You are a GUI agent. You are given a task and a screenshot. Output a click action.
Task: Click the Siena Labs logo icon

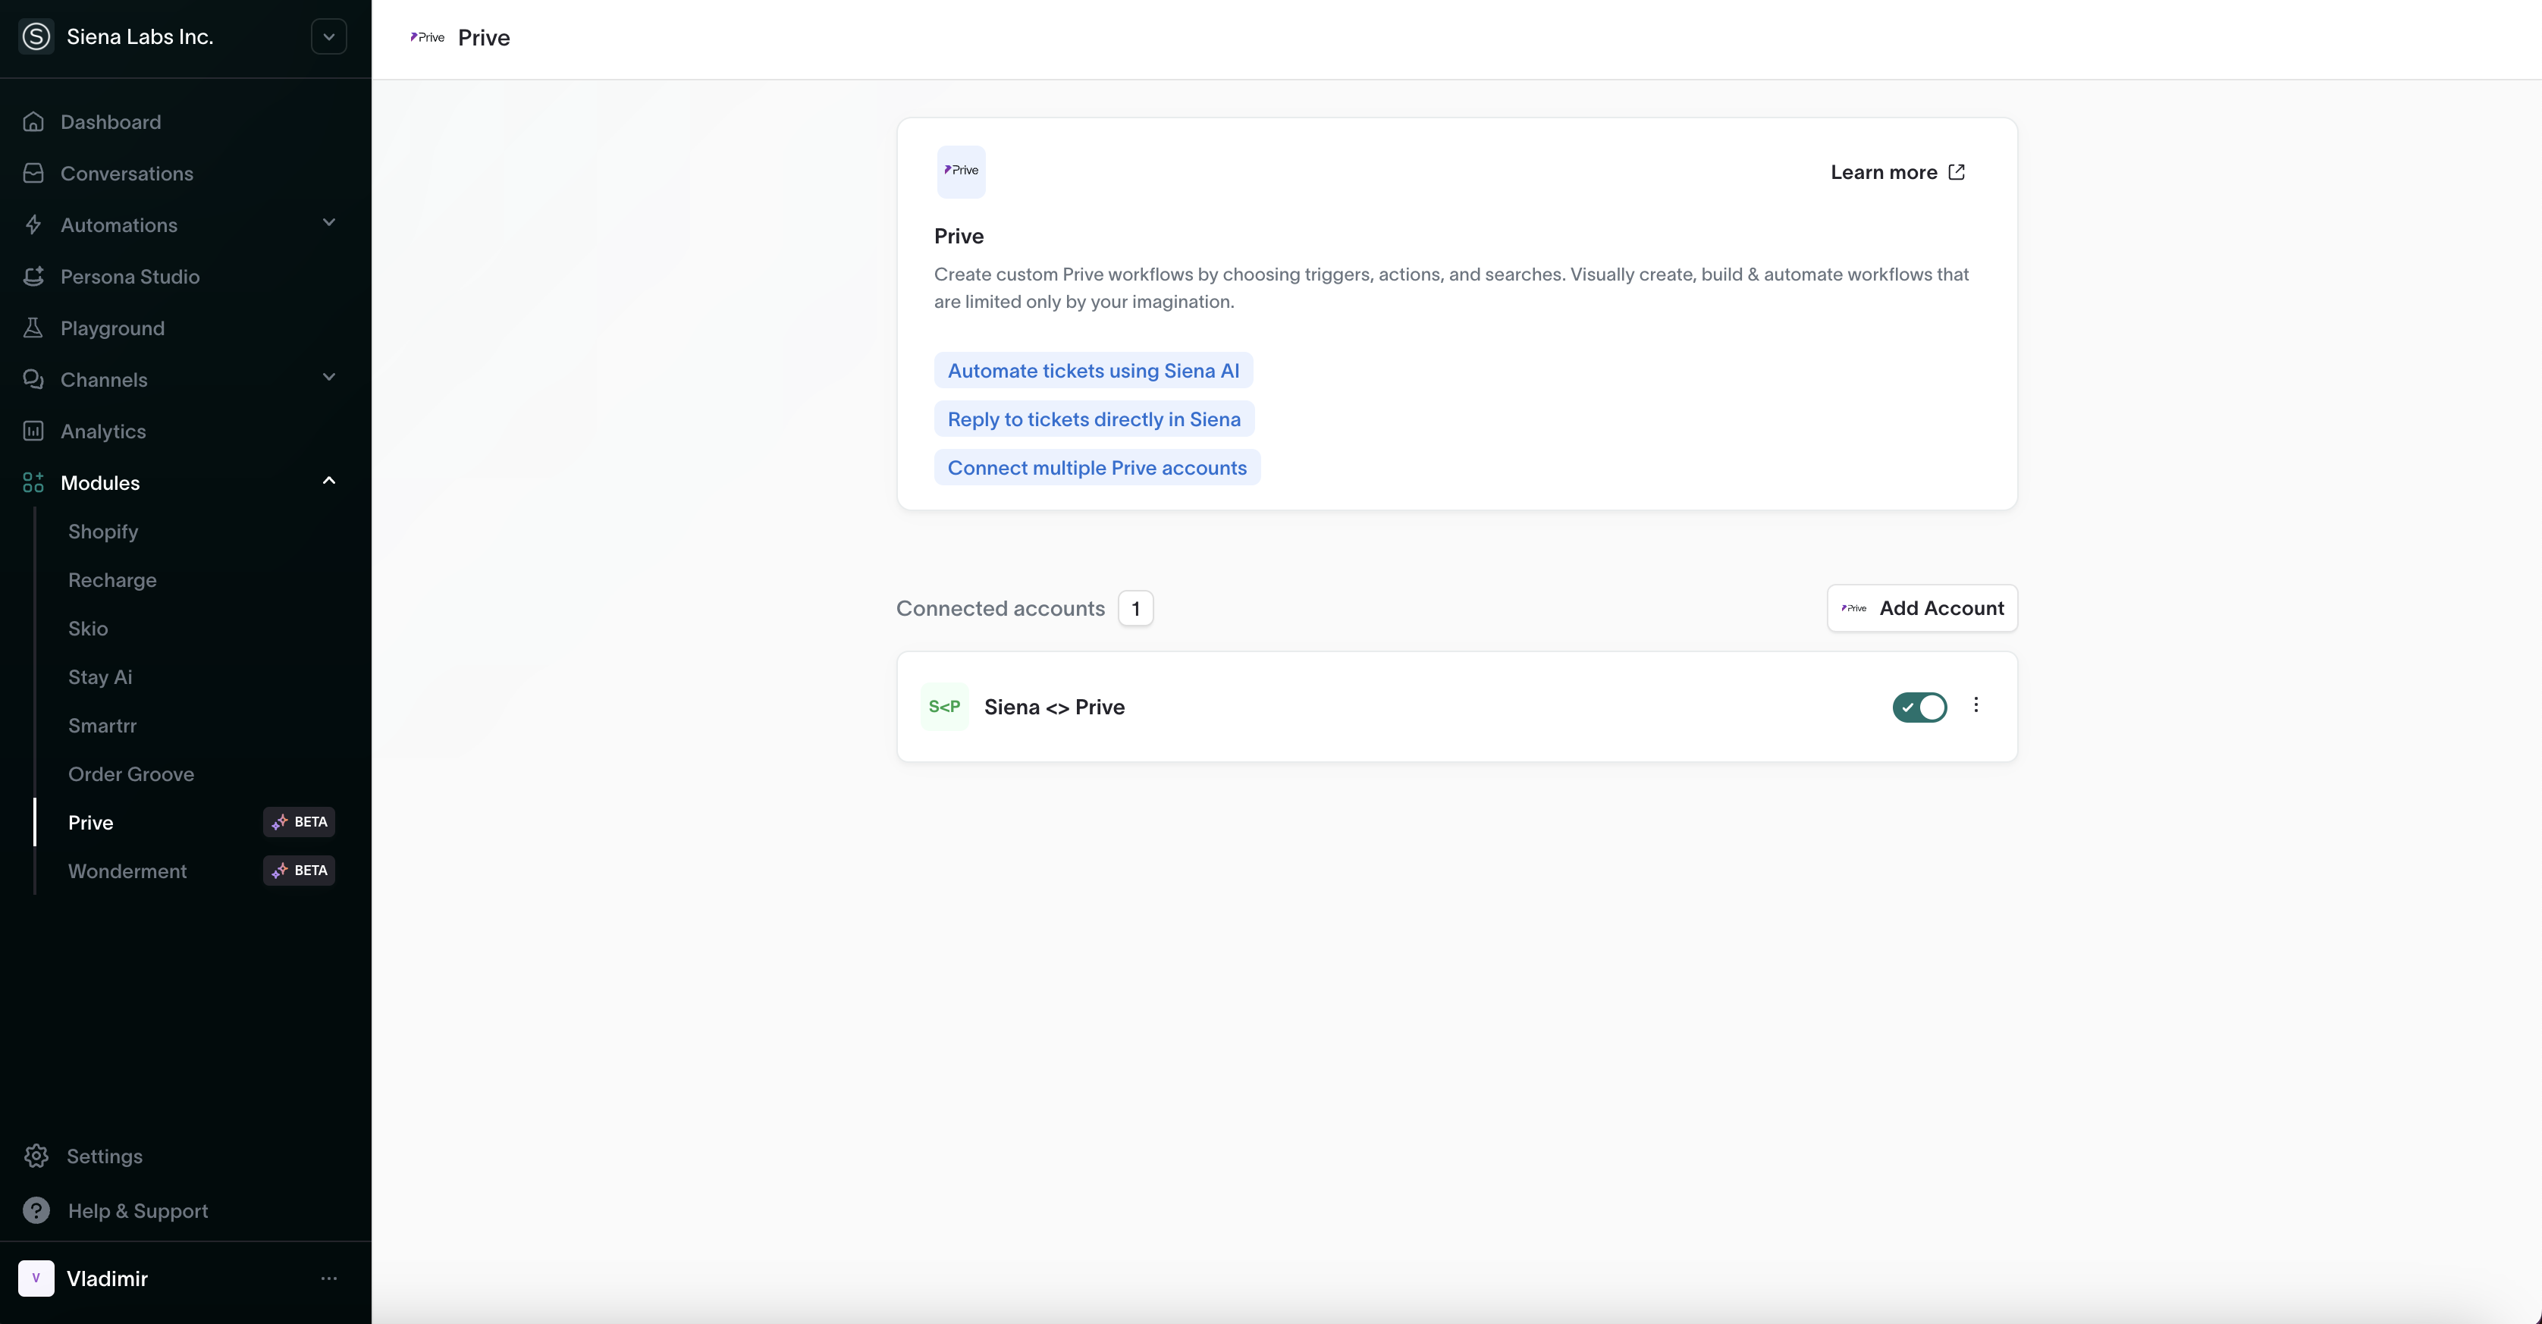coord(36,36)
